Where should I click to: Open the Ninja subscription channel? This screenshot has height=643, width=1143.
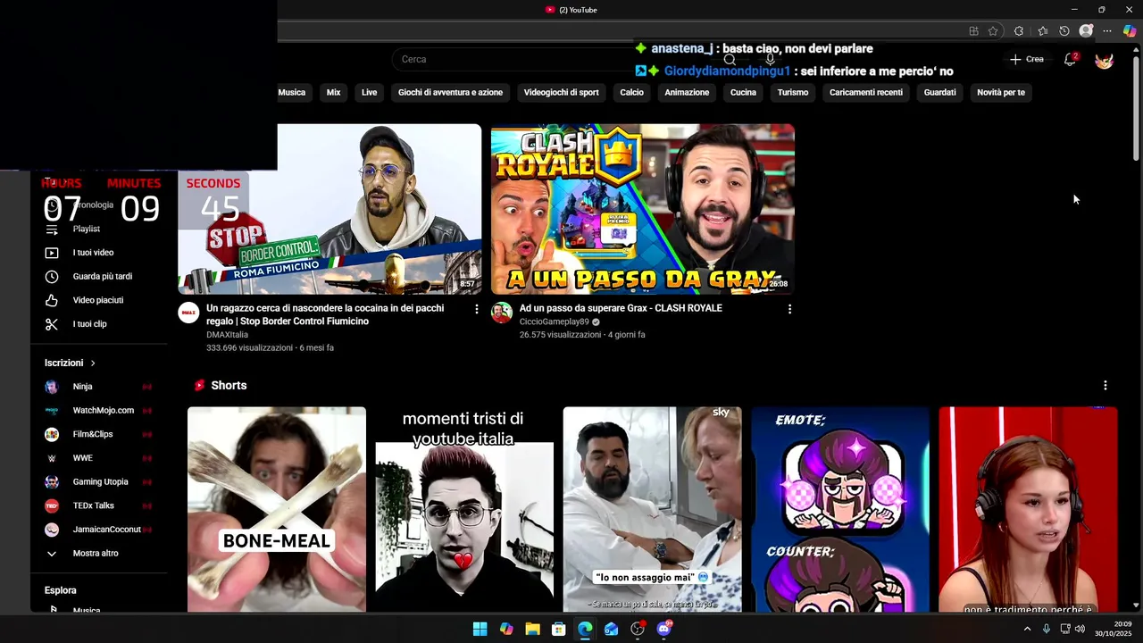(x=98, y=387)
